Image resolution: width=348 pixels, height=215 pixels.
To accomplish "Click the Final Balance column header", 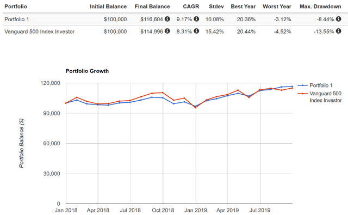I will [152, 7].
